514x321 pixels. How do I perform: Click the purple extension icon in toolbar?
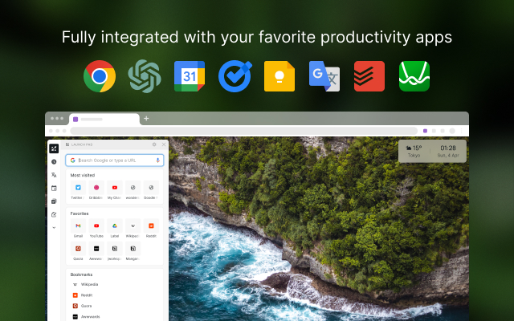pyautogui.click(x=425, y=131)
